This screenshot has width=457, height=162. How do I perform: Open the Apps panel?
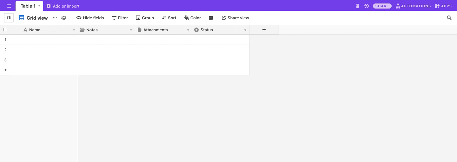coord(443,6)
